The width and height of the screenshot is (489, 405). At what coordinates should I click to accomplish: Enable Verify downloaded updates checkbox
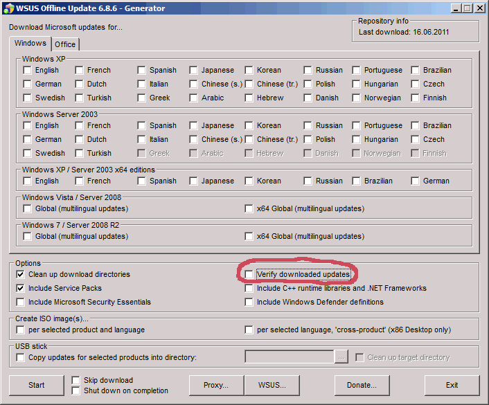click(x=249, y=275)
